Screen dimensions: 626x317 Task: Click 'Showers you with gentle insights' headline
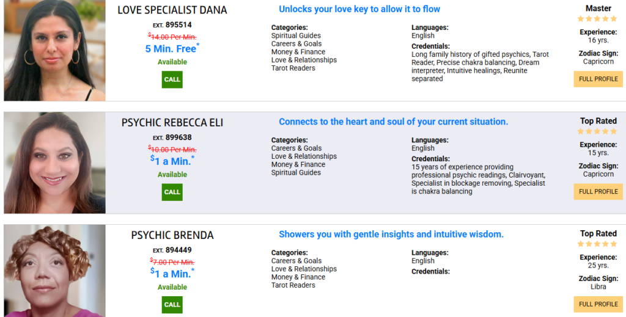[x=391, y=234]
